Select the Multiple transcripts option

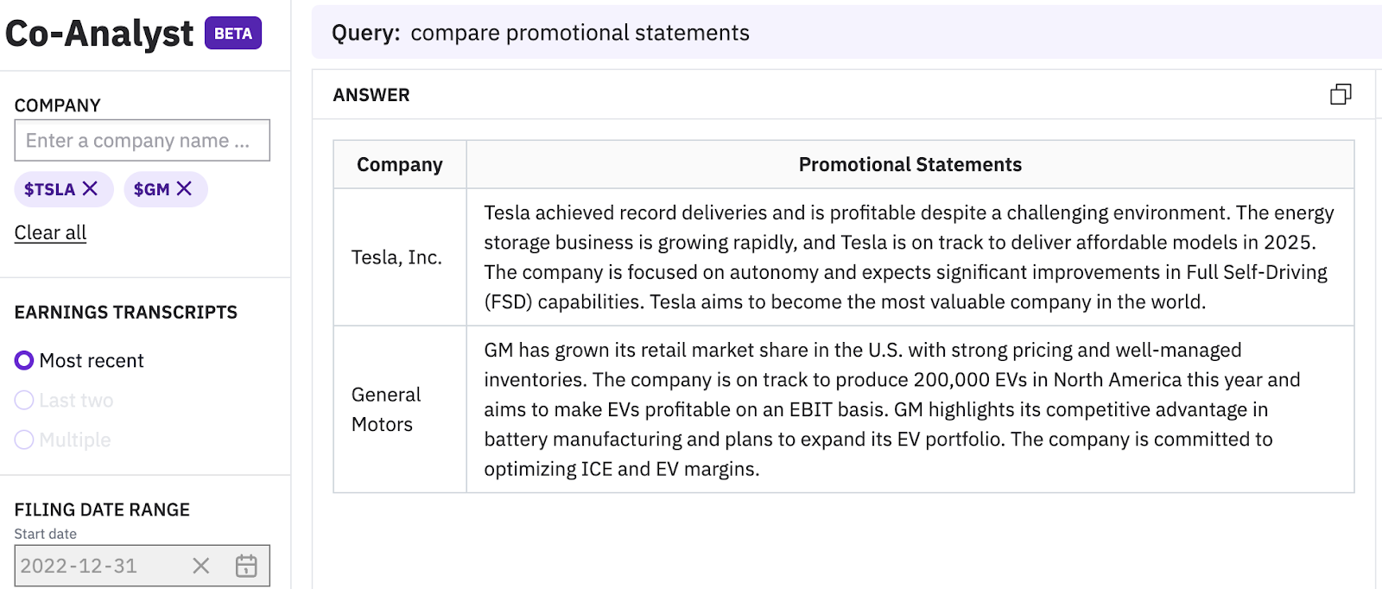tap(24, 440)
